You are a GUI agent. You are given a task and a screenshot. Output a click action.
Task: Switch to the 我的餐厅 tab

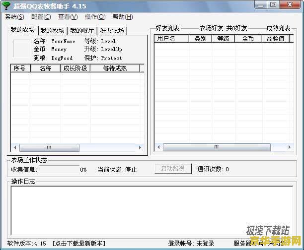coord(82,30)
